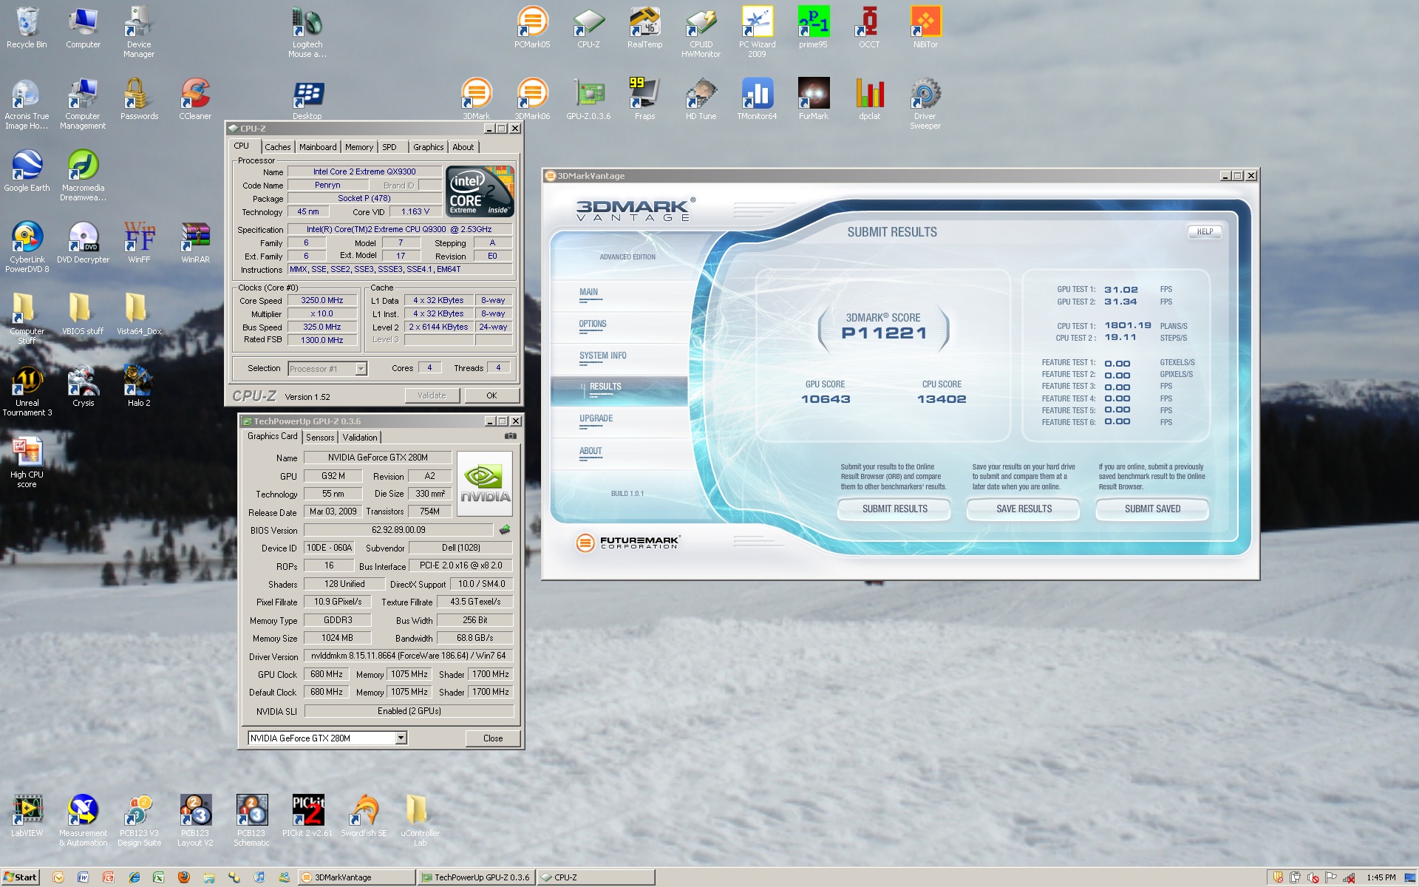Click GPU-Z Driver Version field
Image resolution: width=1419 pixels, height=887 pixels.
point(409,656)
